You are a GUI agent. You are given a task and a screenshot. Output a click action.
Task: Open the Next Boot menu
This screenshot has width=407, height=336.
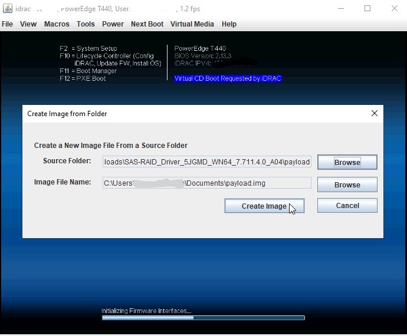click(147, 24)
